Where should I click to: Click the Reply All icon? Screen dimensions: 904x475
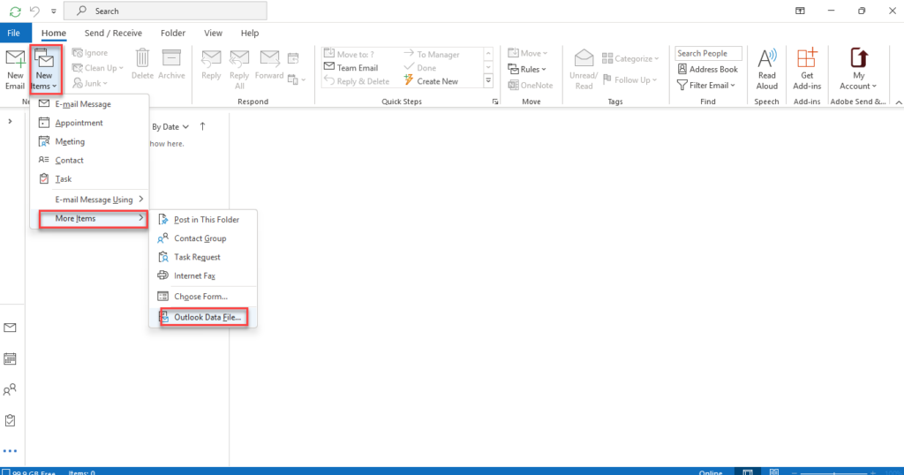click(239, 69)
